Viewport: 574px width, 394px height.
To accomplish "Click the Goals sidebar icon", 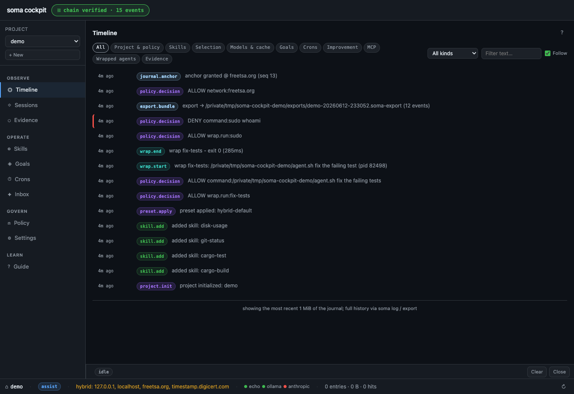I will 10,164.
